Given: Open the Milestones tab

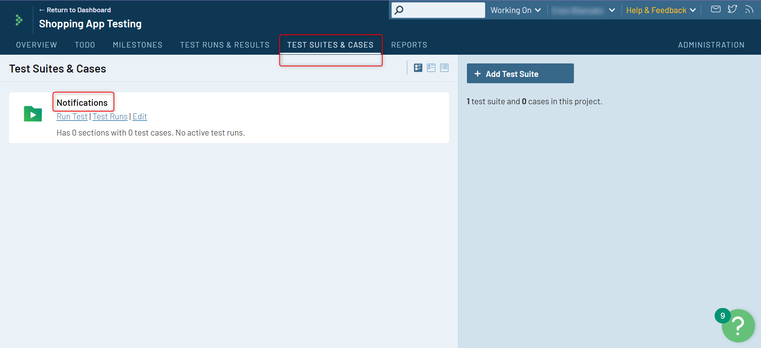Looking at the screenshot, I should (x=138, y=45).
